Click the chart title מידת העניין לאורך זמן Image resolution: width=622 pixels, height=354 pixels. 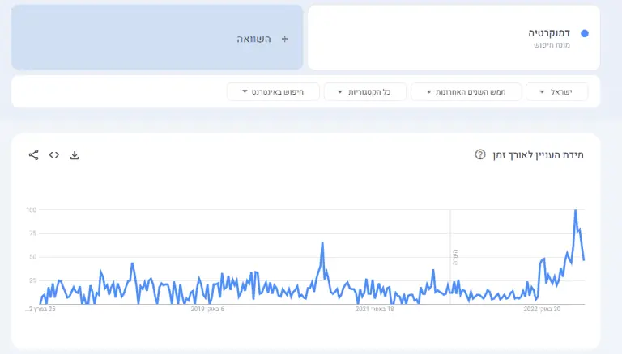pos(539,155)
